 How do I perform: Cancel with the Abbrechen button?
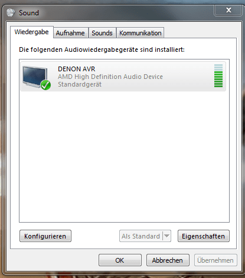pos(168,260)
